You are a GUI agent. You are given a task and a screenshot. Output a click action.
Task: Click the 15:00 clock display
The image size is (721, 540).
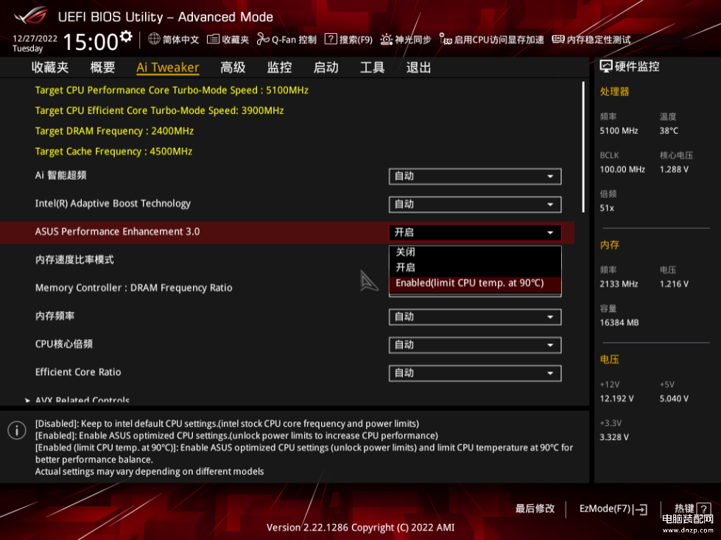pyautogui.click(x=91, y=42)
